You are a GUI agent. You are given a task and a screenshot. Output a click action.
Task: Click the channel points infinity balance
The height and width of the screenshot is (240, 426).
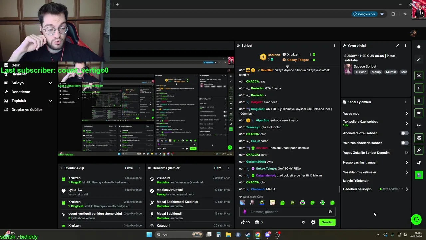point(245,222)
